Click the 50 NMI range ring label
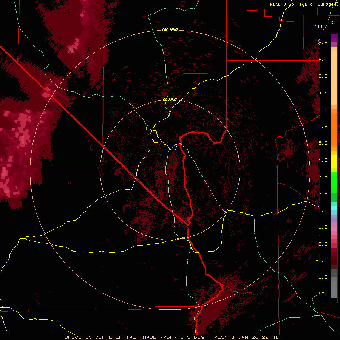The image size is (340, 340). click(170, 100)
